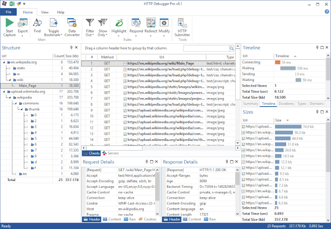Select request row number 5
Image resolution: width=331 pixels, height=229 pixels.
tap(158, 87)
